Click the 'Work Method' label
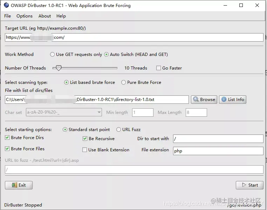 pos(19,54)
